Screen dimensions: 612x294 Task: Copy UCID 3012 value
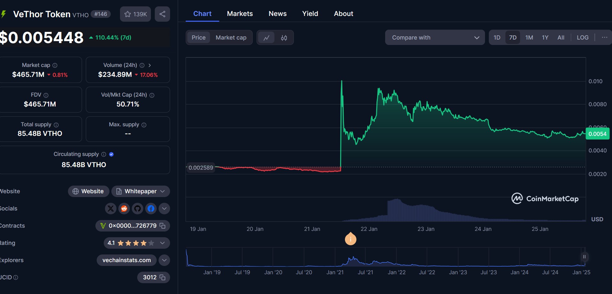[x=162, y=277]
